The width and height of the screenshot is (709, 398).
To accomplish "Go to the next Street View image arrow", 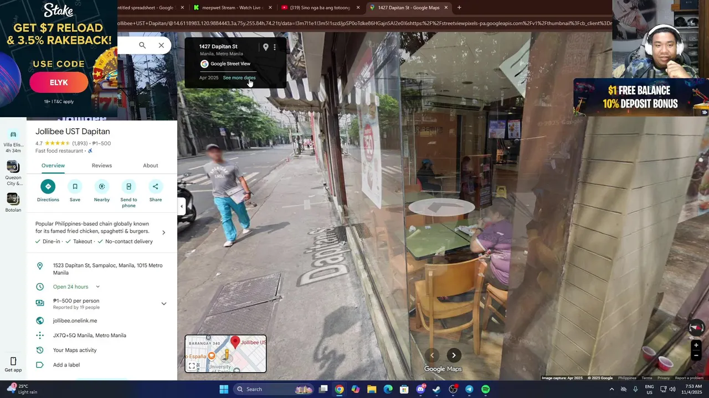I will tap(454, 355).
